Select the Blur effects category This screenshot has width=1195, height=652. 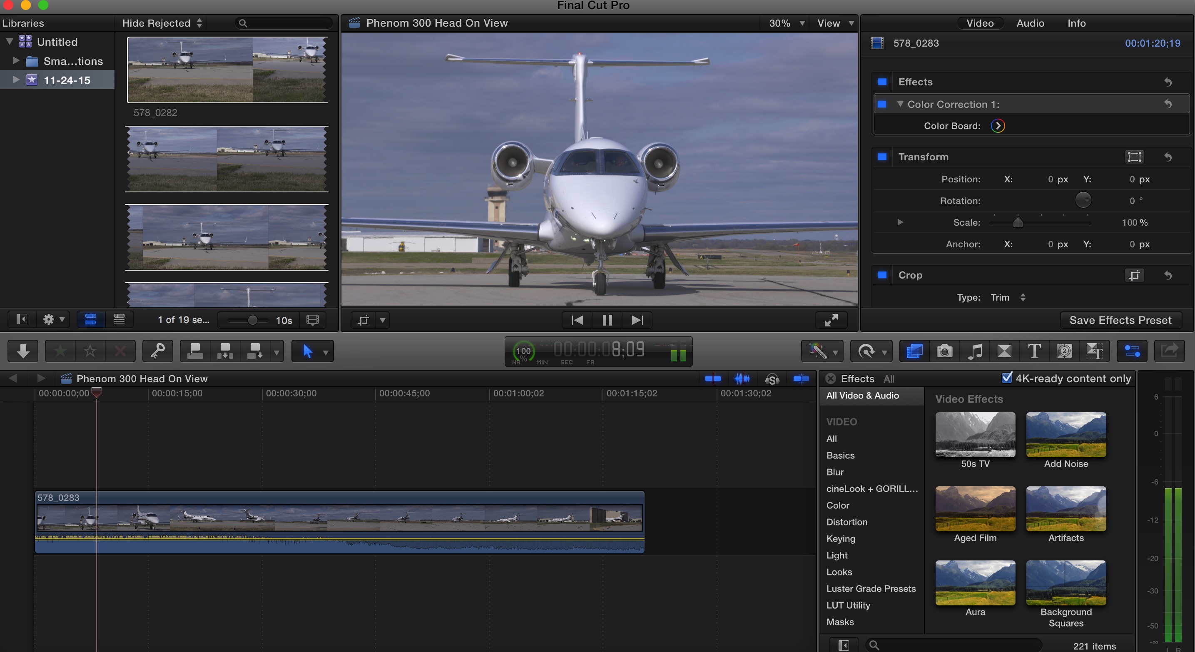tap(834, 472)
